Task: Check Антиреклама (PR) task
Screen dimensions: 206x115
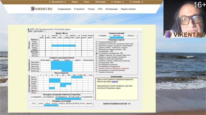Action: pyautogui.click(x=97, y=51)
